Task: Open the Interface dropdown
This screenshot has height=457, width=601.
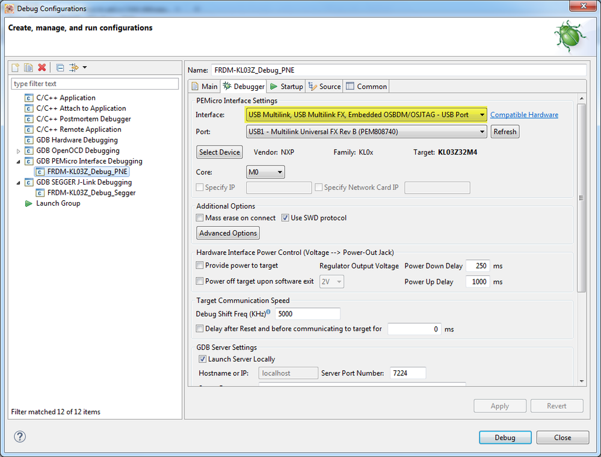Action: (482, 115)
